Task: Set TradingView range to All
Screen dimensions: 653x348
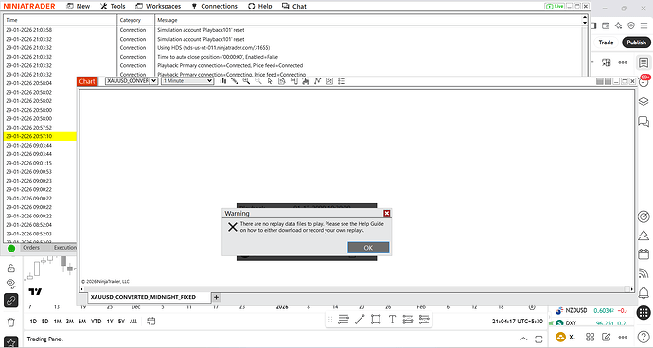Action: [x=133, y=322]
